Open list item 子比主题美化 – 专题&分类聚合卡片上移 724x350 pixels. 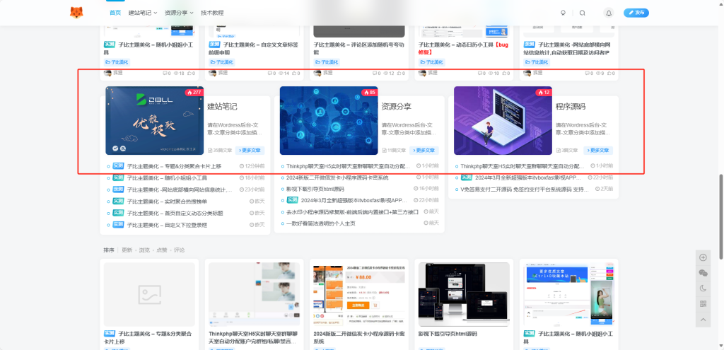point(174,166)
